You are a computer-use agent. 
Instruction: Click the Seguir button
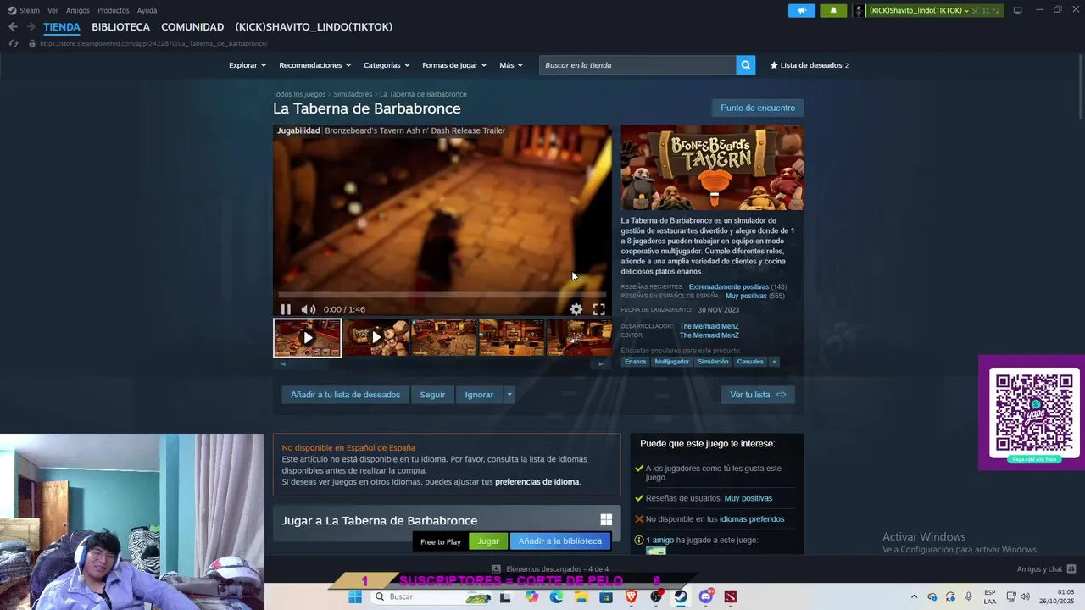click(432, 395)
